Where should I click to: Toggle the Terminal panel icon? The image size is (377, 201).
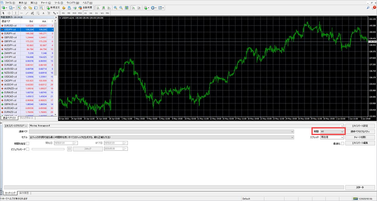(x=36, y=7)
